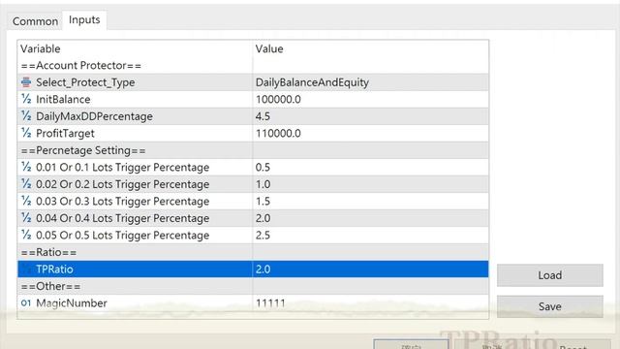Click the 1.5 trigger percentage value
The height and width of the screenshot is (349, 620).
click(370, 202)
